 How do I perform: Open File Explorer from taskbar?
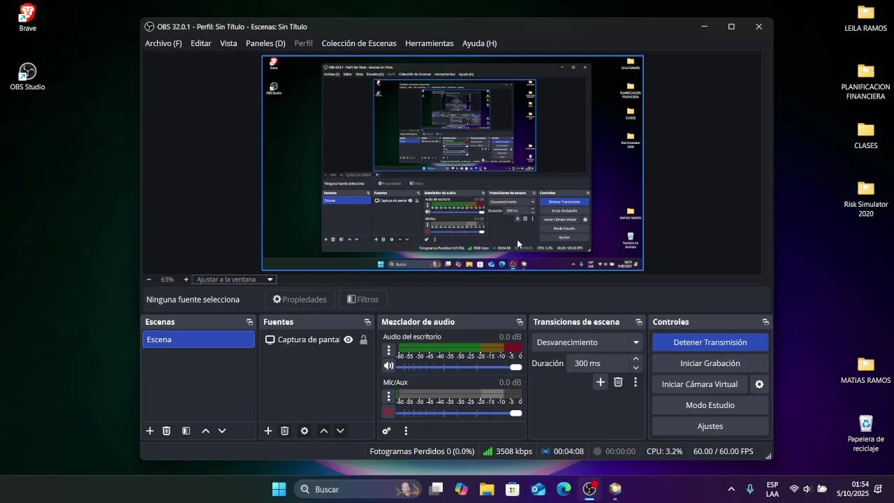pos(487,489)
